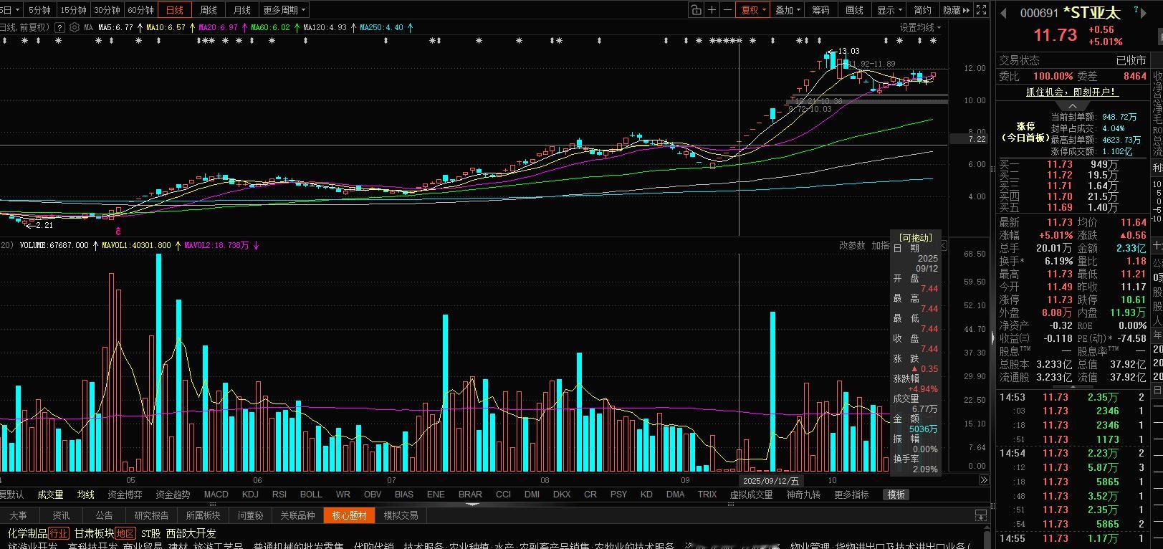Viewport: 1163px width, 549px height.
Task: Switch to the 15分钟 period
Action: 73,10
